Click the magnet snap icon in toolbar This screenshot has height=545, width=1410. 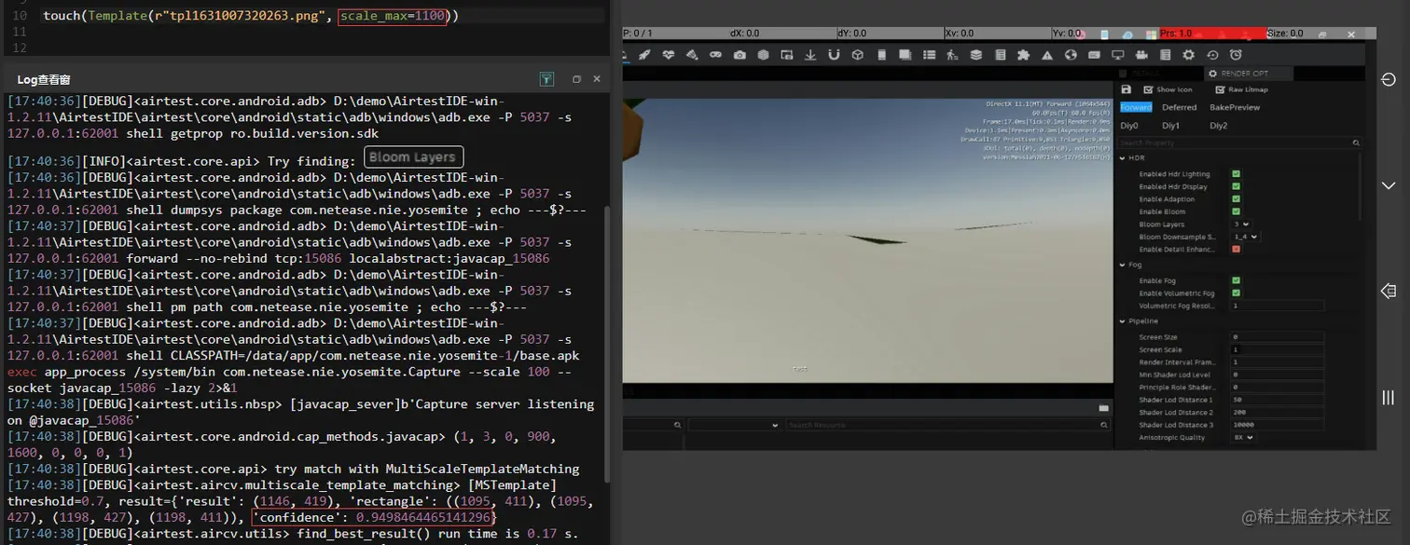834,55
